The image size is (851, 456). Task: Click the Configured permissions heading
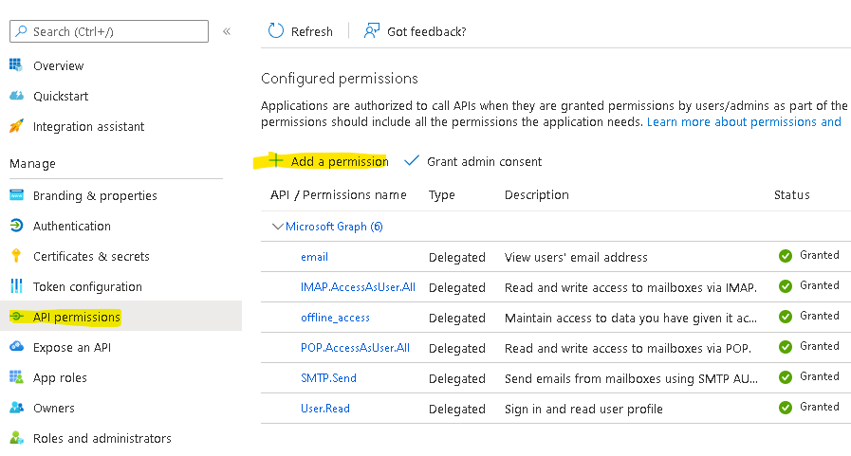click(x=340, y=79)
